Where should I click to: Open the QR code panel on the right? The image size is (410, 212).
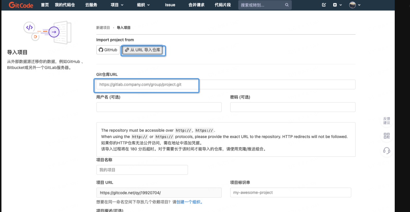pos(386,136)
